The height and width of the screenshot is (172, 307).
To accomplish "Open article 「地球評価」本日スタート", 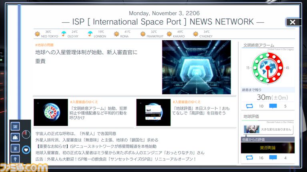I will [x=201, y=111].
